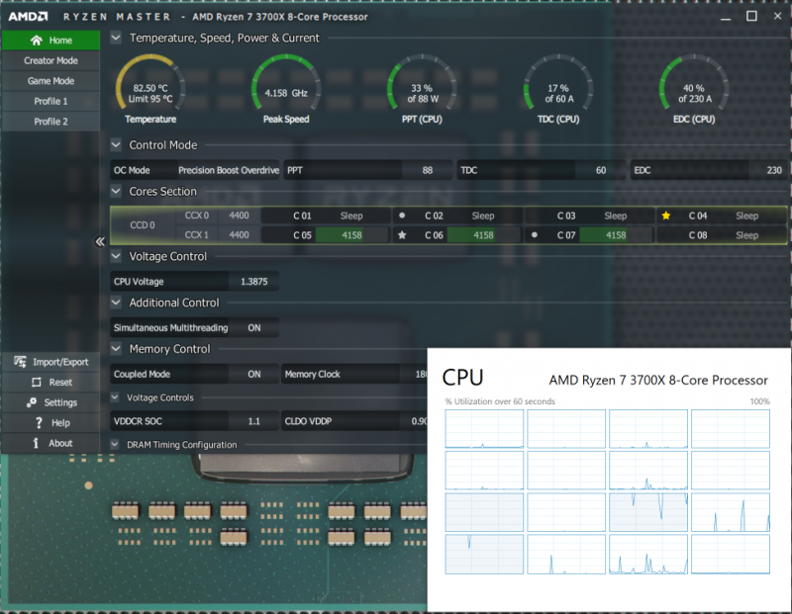This screenshot has width=792, height=614.
Task: Collapse sidebar with double-chevron arrow
Action: click(100, 241)
